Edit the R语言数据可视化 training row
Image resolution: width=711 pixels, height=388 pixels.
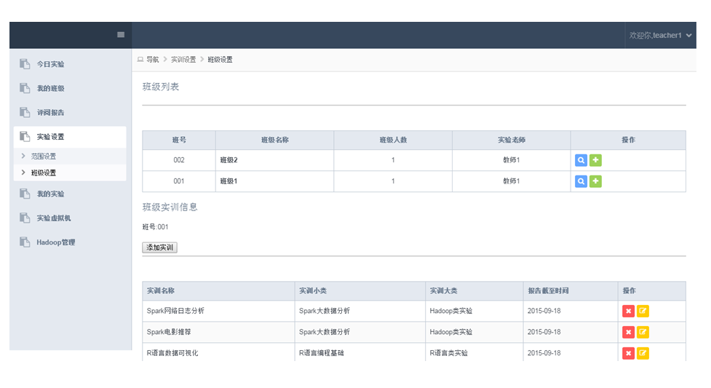click(x=643, y=353)
